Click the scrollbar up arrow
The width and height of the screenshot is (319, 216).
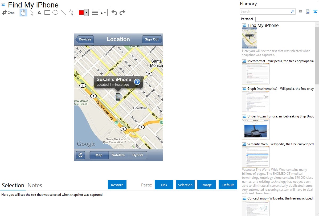(317, 24)
